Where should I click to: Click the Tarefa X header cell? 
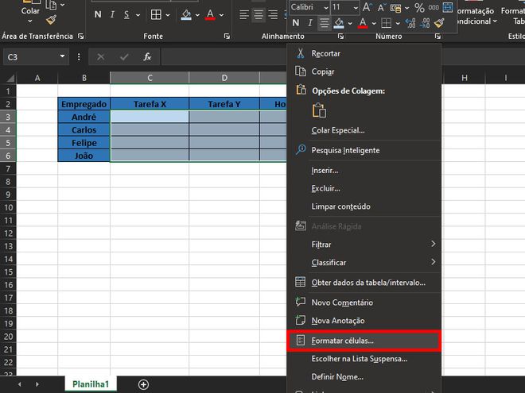click(150, 104)
